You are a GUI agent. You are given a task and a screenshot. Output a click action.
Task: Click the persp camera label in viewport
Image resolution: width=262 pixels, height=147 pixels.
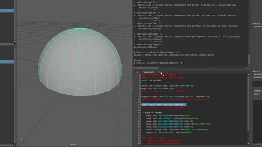click(x=73, y=144)
